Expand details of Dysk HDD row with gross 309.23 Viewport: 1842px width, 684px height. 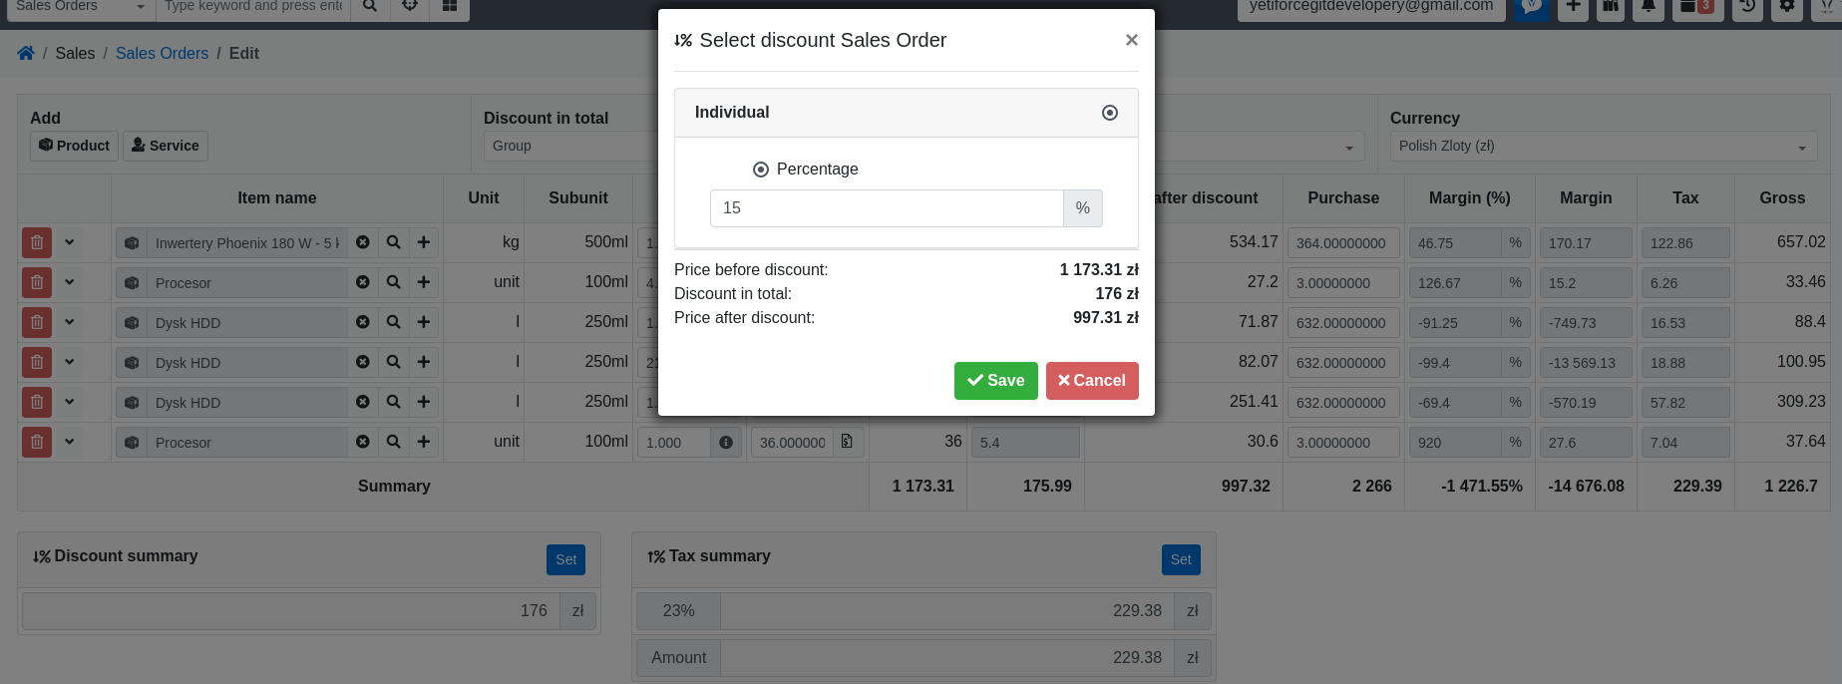coord(70,402)
